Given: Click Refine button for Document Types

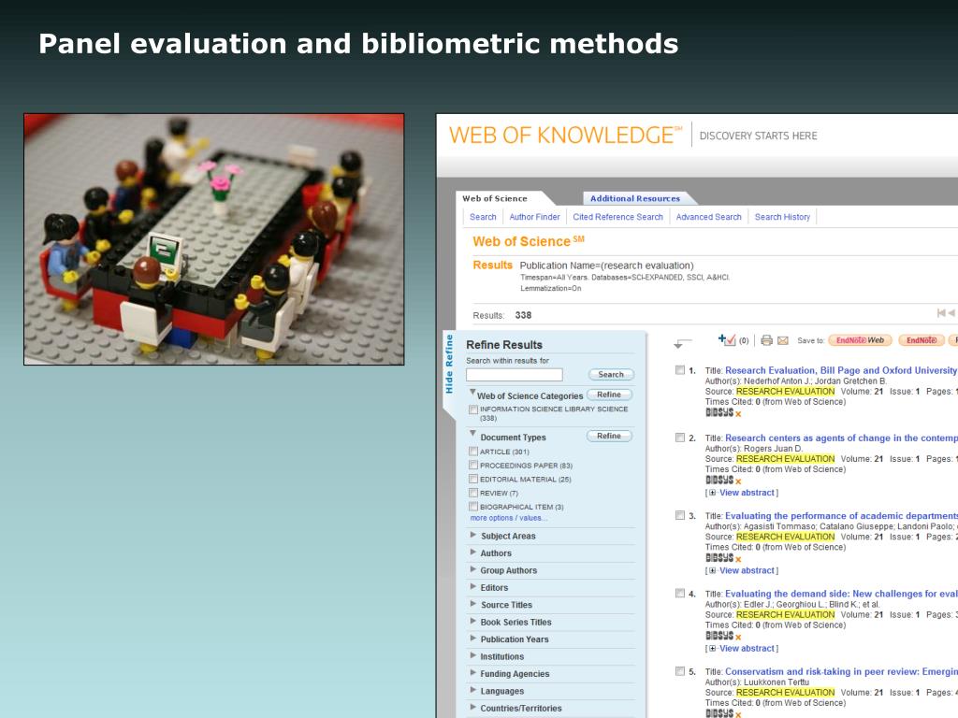Looking at the screenshot, I should tap(609, 436).
